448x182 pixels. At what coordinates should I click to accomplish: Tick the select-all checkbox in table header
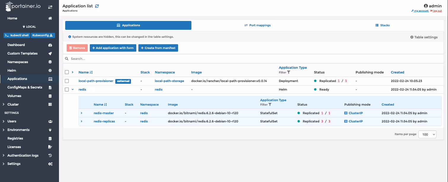click(67, 72)
